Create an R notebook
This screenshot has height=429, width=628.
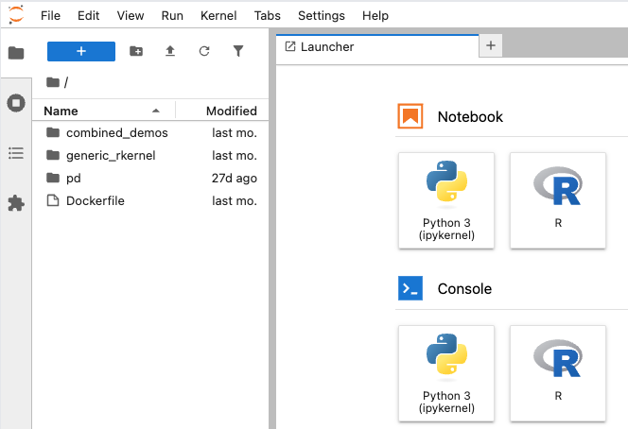pyautogui.click(x=558, y=200)
